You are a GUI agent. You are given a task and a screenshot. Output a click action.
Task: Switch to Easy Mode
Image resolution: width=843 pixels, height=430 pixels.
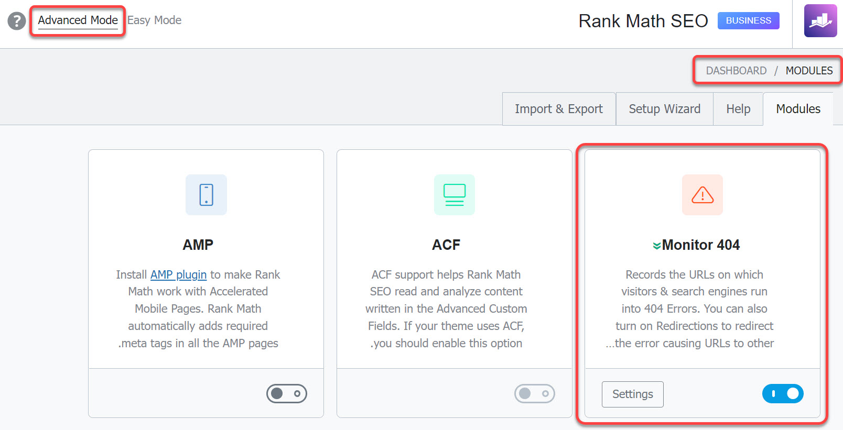[154, 20]
